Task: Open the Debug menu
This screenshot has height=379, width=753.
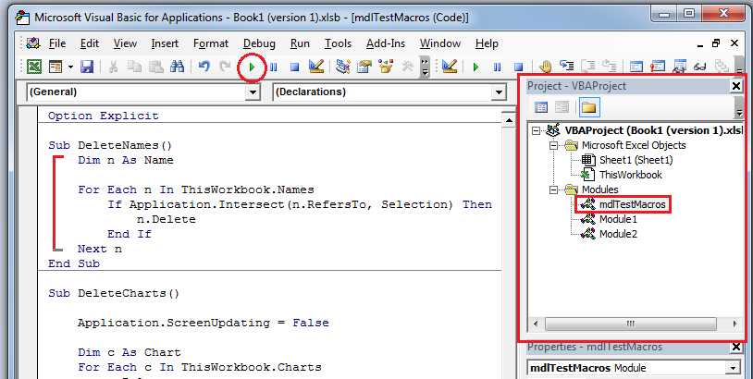Action: (259, 43)
